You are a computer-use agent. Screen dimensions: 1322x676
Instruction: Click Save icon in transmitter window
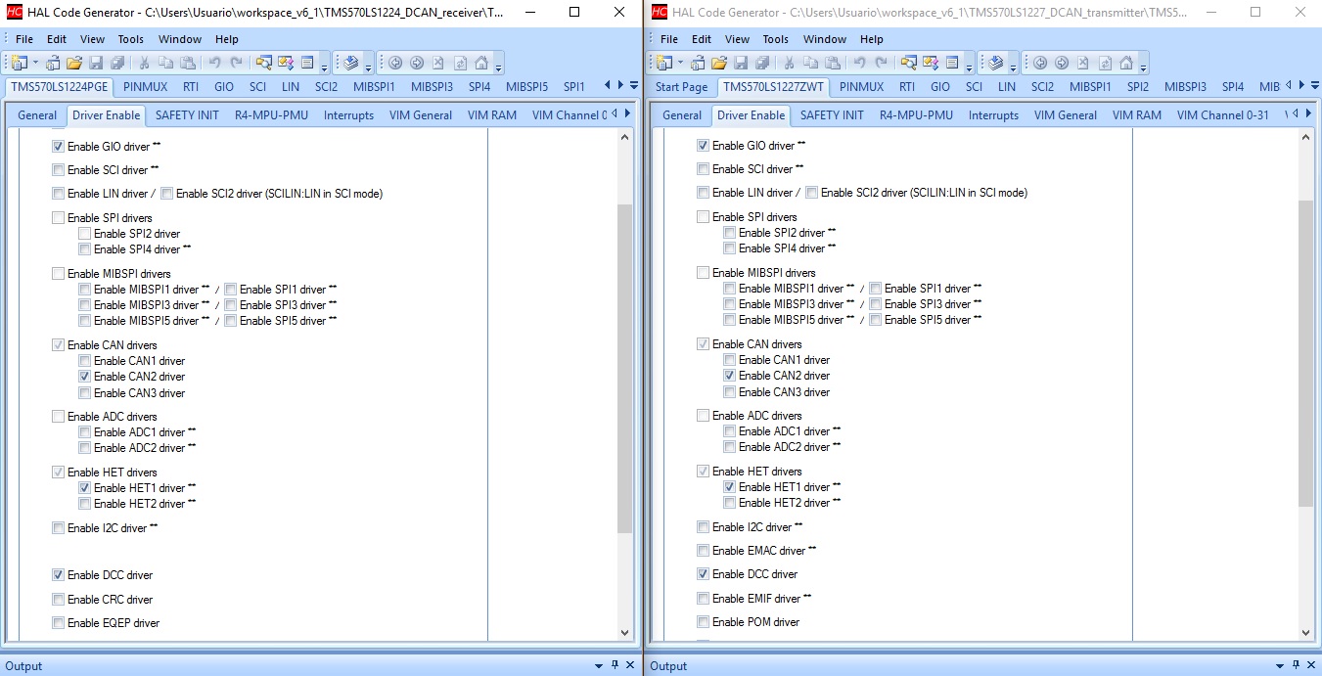(x=741, y=63)
